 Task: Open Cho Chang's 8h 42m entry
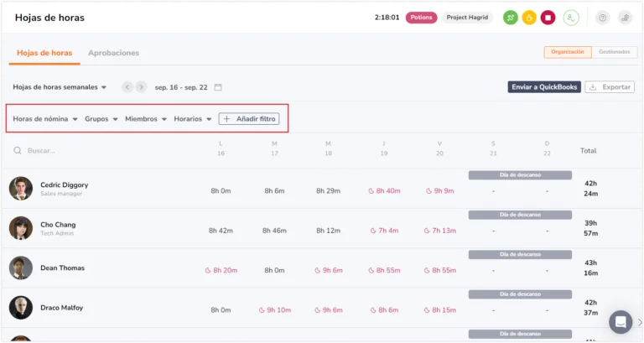pyautogui.click(x=221, y=231)
